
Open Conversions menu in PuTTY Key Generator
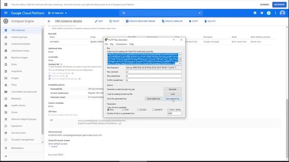click(121, 44)
